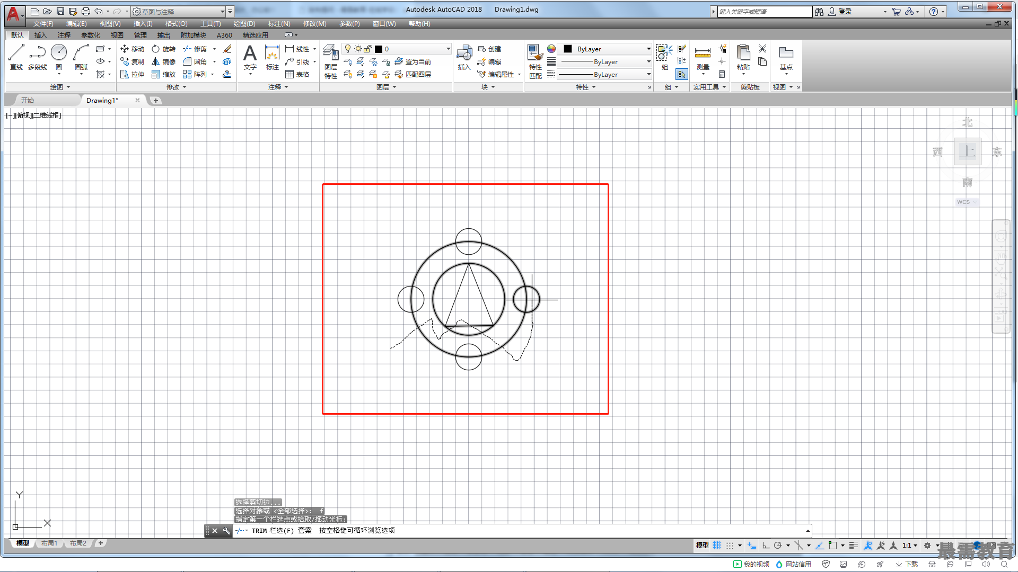Toggle object snap tracking in status bar
1018x572 pixels.
[x=819, y=545]
